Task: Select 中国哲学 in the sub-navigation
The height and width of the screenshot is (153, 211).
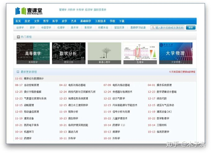Action: coord(46,28)
